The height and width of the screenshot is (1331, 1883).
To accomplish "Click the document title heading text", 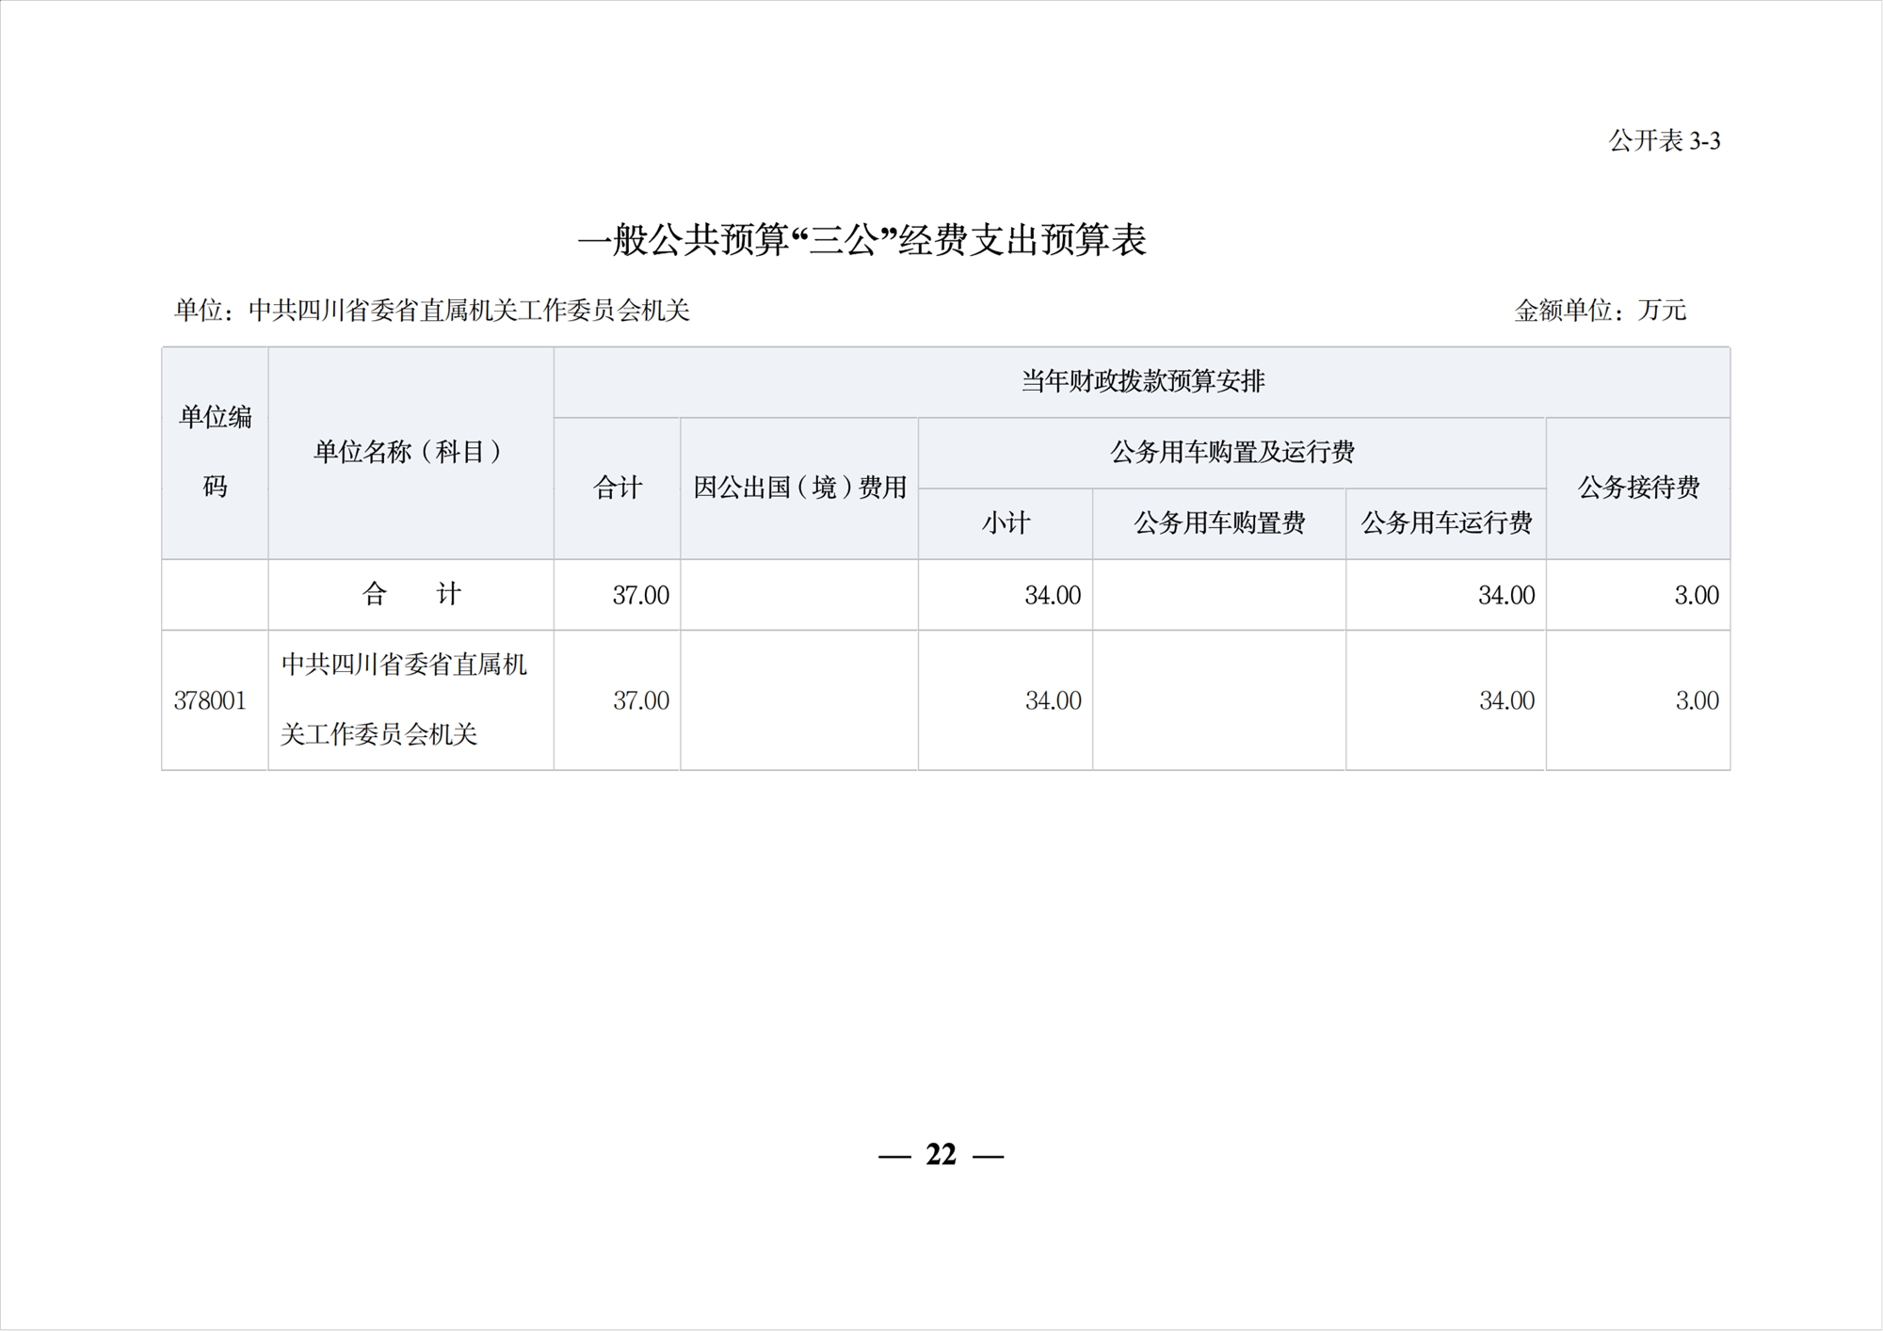I will [x=861, y=241].
